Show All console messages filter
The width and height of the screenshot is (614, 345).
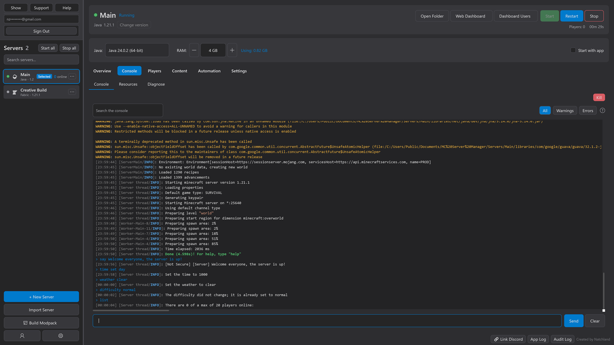tap(545, 110)
